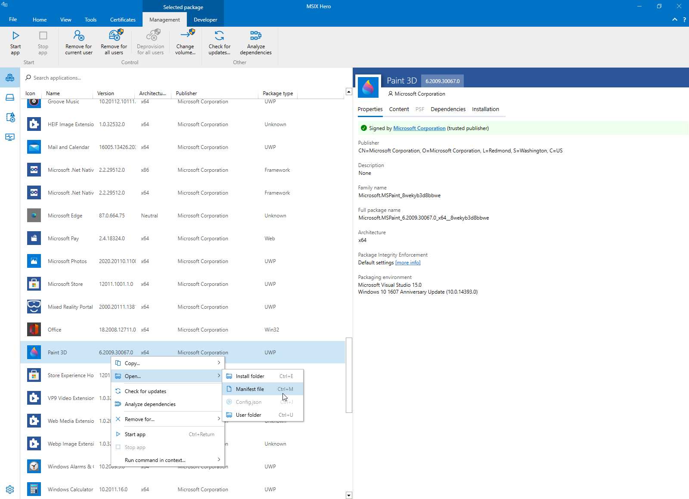The height and width of the screenshot is (499, 689).
Task: Sort by the Package type column header
Action: coord(278,93)
